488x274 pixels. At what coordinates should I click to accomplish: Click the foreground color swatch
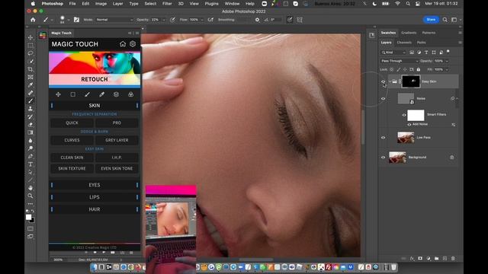tap(28, 217)
